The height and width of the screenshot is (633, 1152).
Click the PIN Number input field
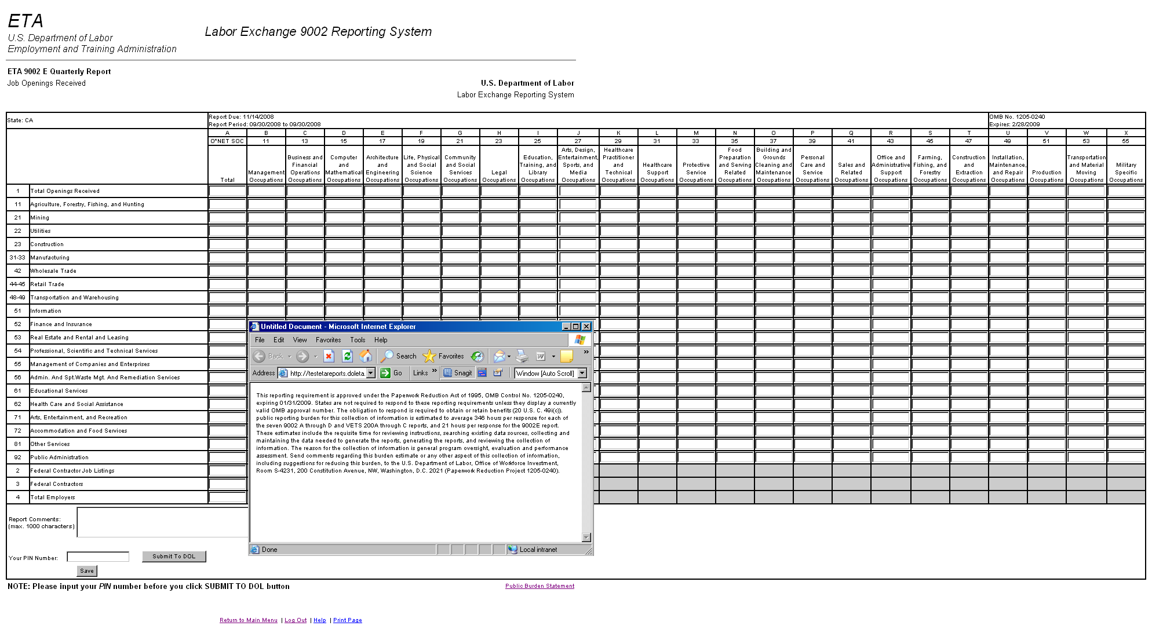pos(98,557)
